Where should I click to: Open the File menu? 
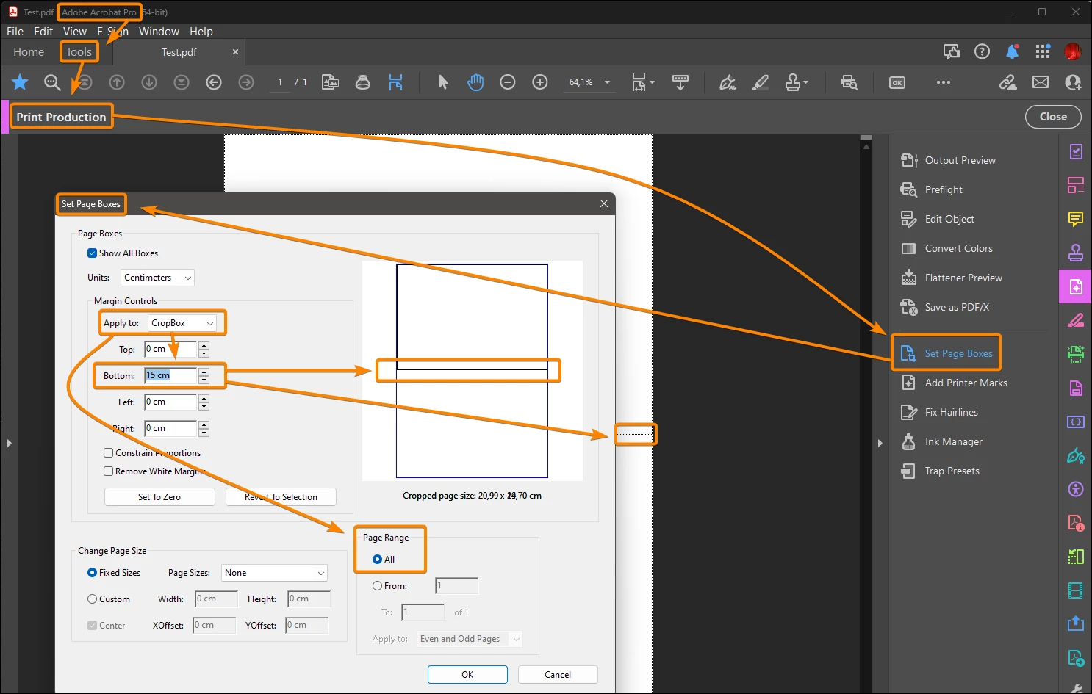tap(15, 32)
